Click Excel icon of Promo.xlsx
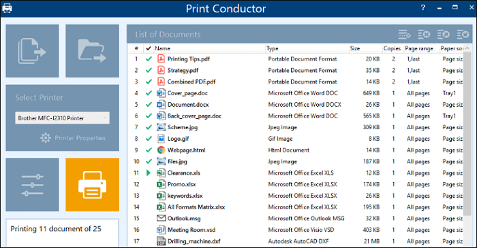 161,184
